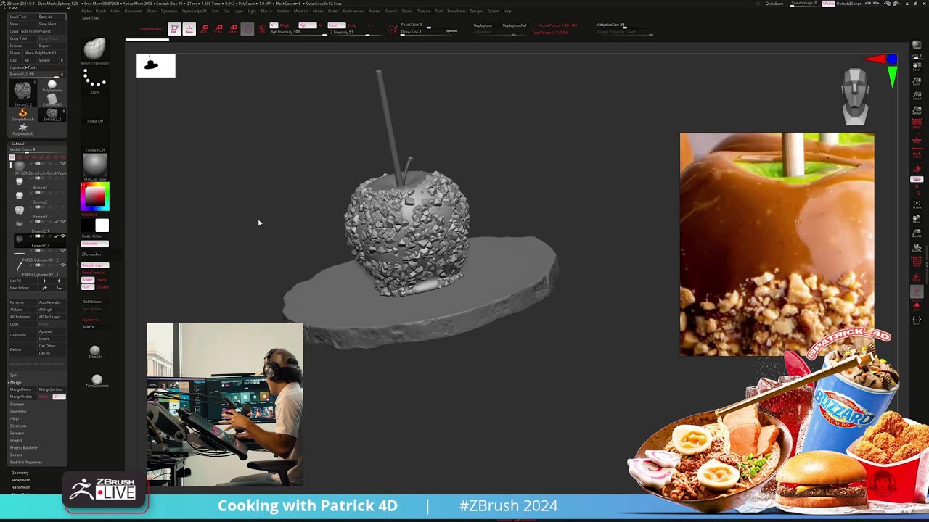The height and width of the screenshot is (522, 929).
Task: Open the Move Topological brush thumbnail
Action: pyautogui.click(x=94, y=51)
